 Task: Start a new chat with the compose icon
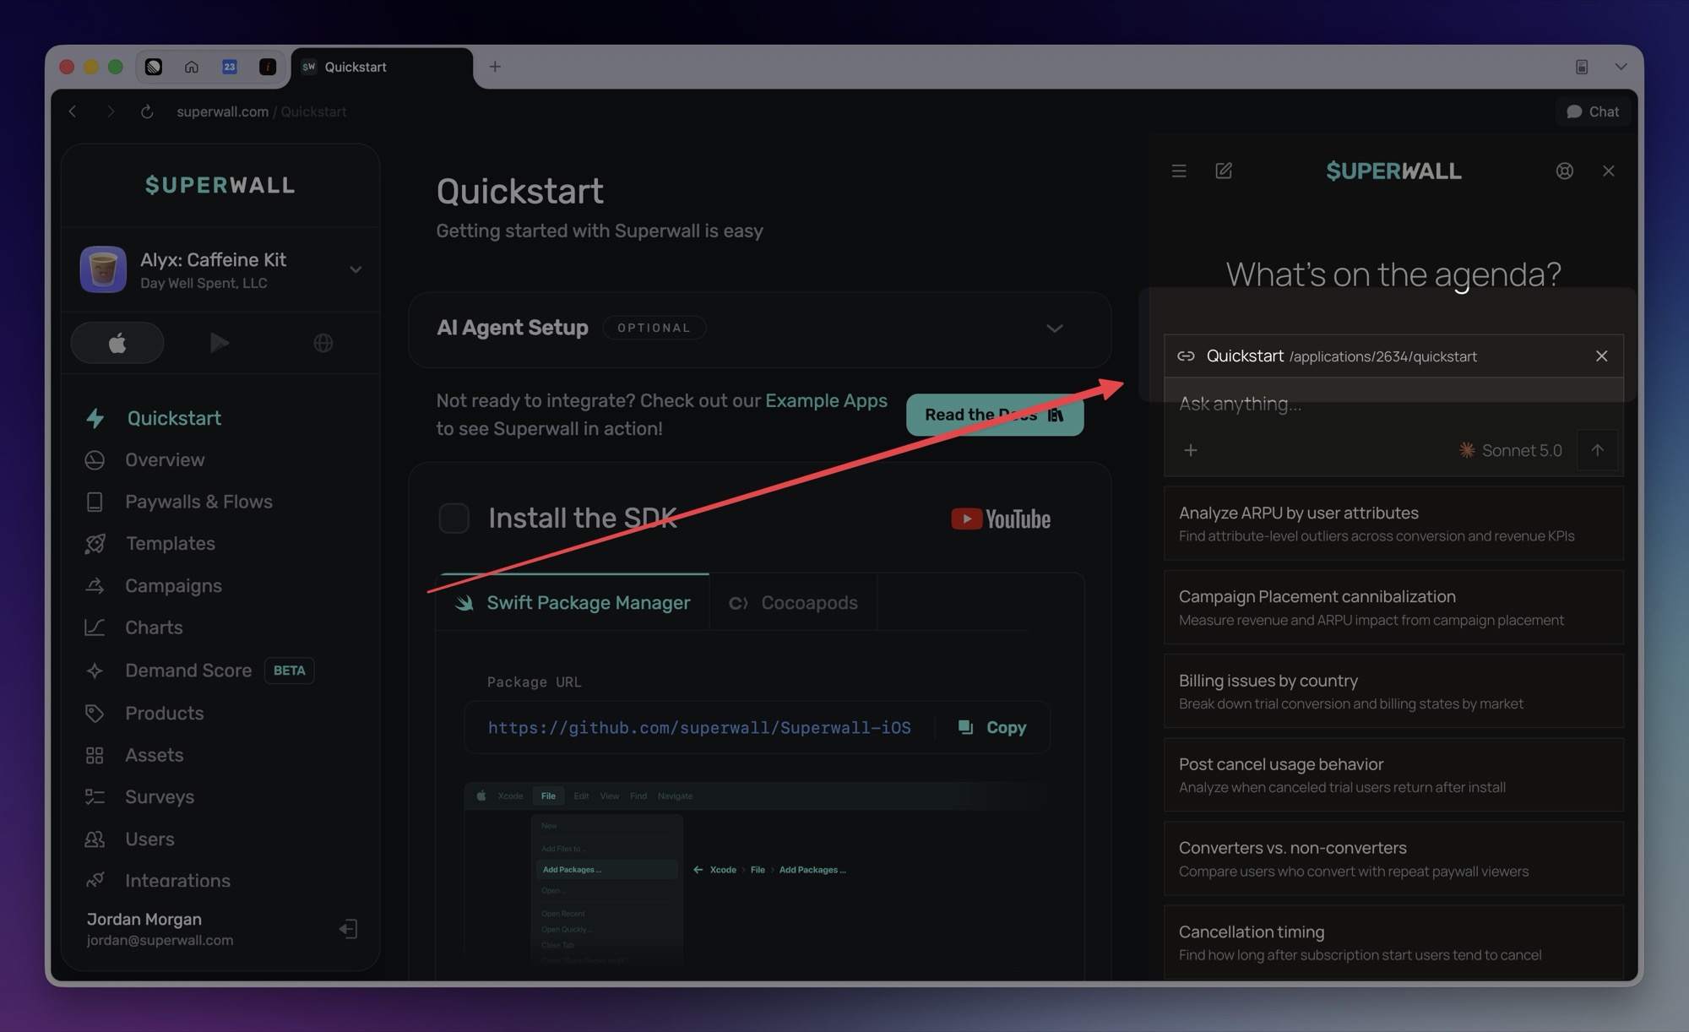coord(1224,171)
